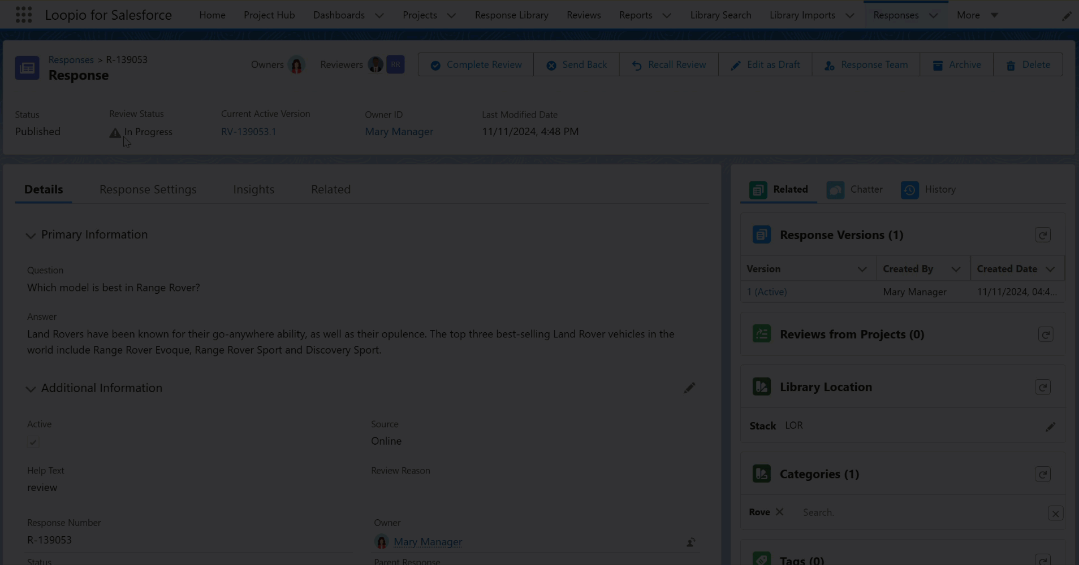Open the Responses breadcrumb link
This screenshot has height=565, width=1079.
[x=71, y=59]
